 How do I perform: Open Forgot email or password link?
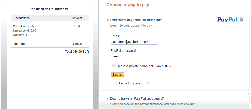pyautogui.click(x=130, y=83)
